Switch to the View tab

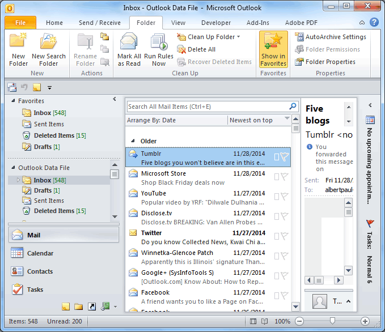coord(178,23)
